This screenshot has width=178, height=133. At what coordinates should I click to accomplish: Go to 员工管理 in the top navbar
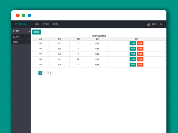point(46,24)
